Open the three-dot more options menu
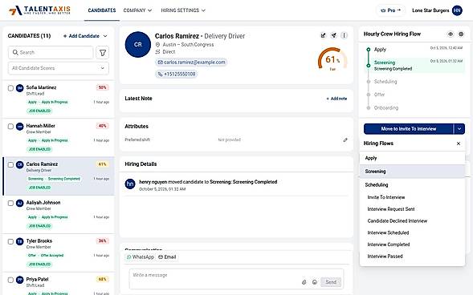The height and width of the screenshot is (295, 473). [345, 35]
